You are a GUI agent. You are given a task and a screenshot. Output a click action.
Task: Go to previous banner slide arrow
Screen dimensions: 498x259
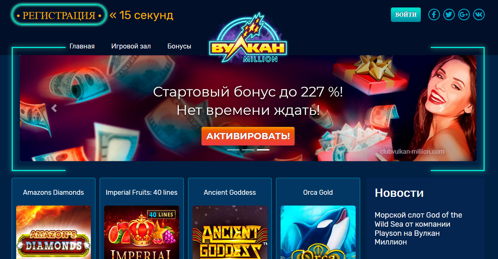(54, 108)
